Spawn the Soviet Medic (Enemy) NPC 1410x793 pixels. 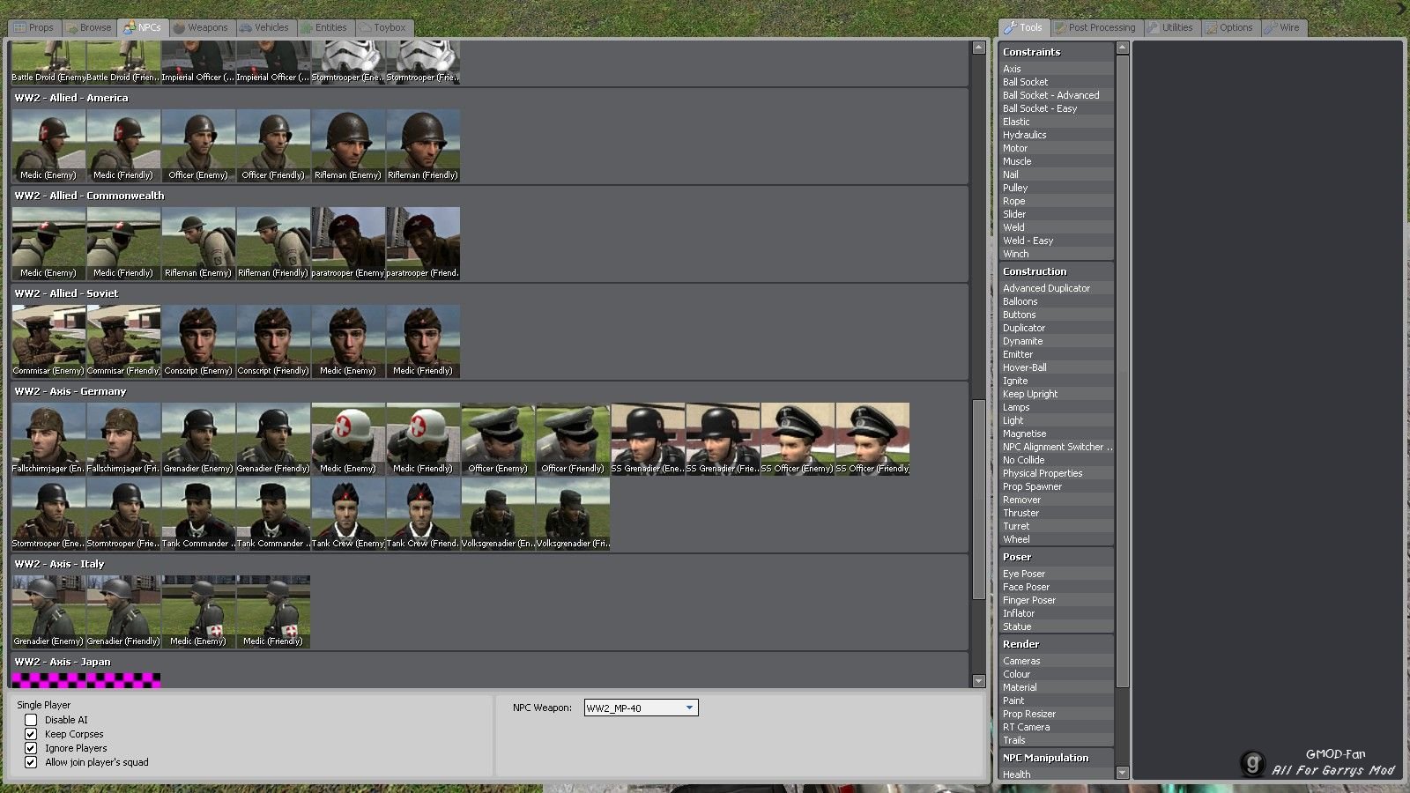[348, 341]
